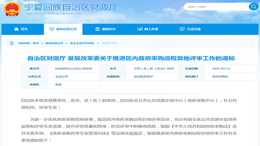260x146 pixels.
Task: Click document number 宁财（采）发〔2026〕89号
Action: pos(154,68)
